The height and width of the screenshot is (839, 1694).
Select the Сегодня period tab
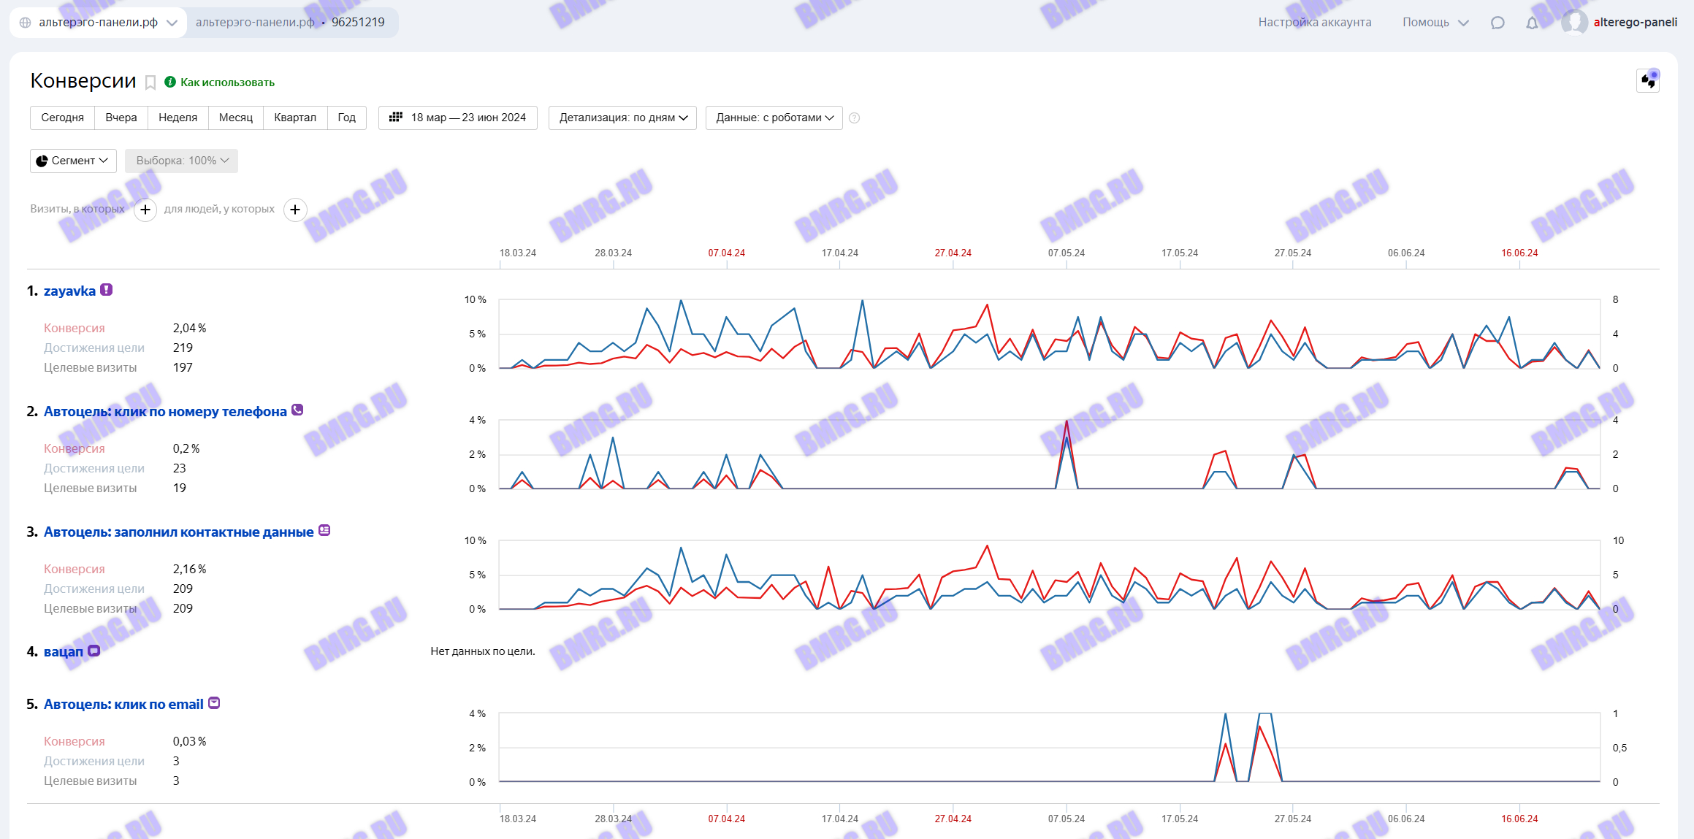point(62,118)
